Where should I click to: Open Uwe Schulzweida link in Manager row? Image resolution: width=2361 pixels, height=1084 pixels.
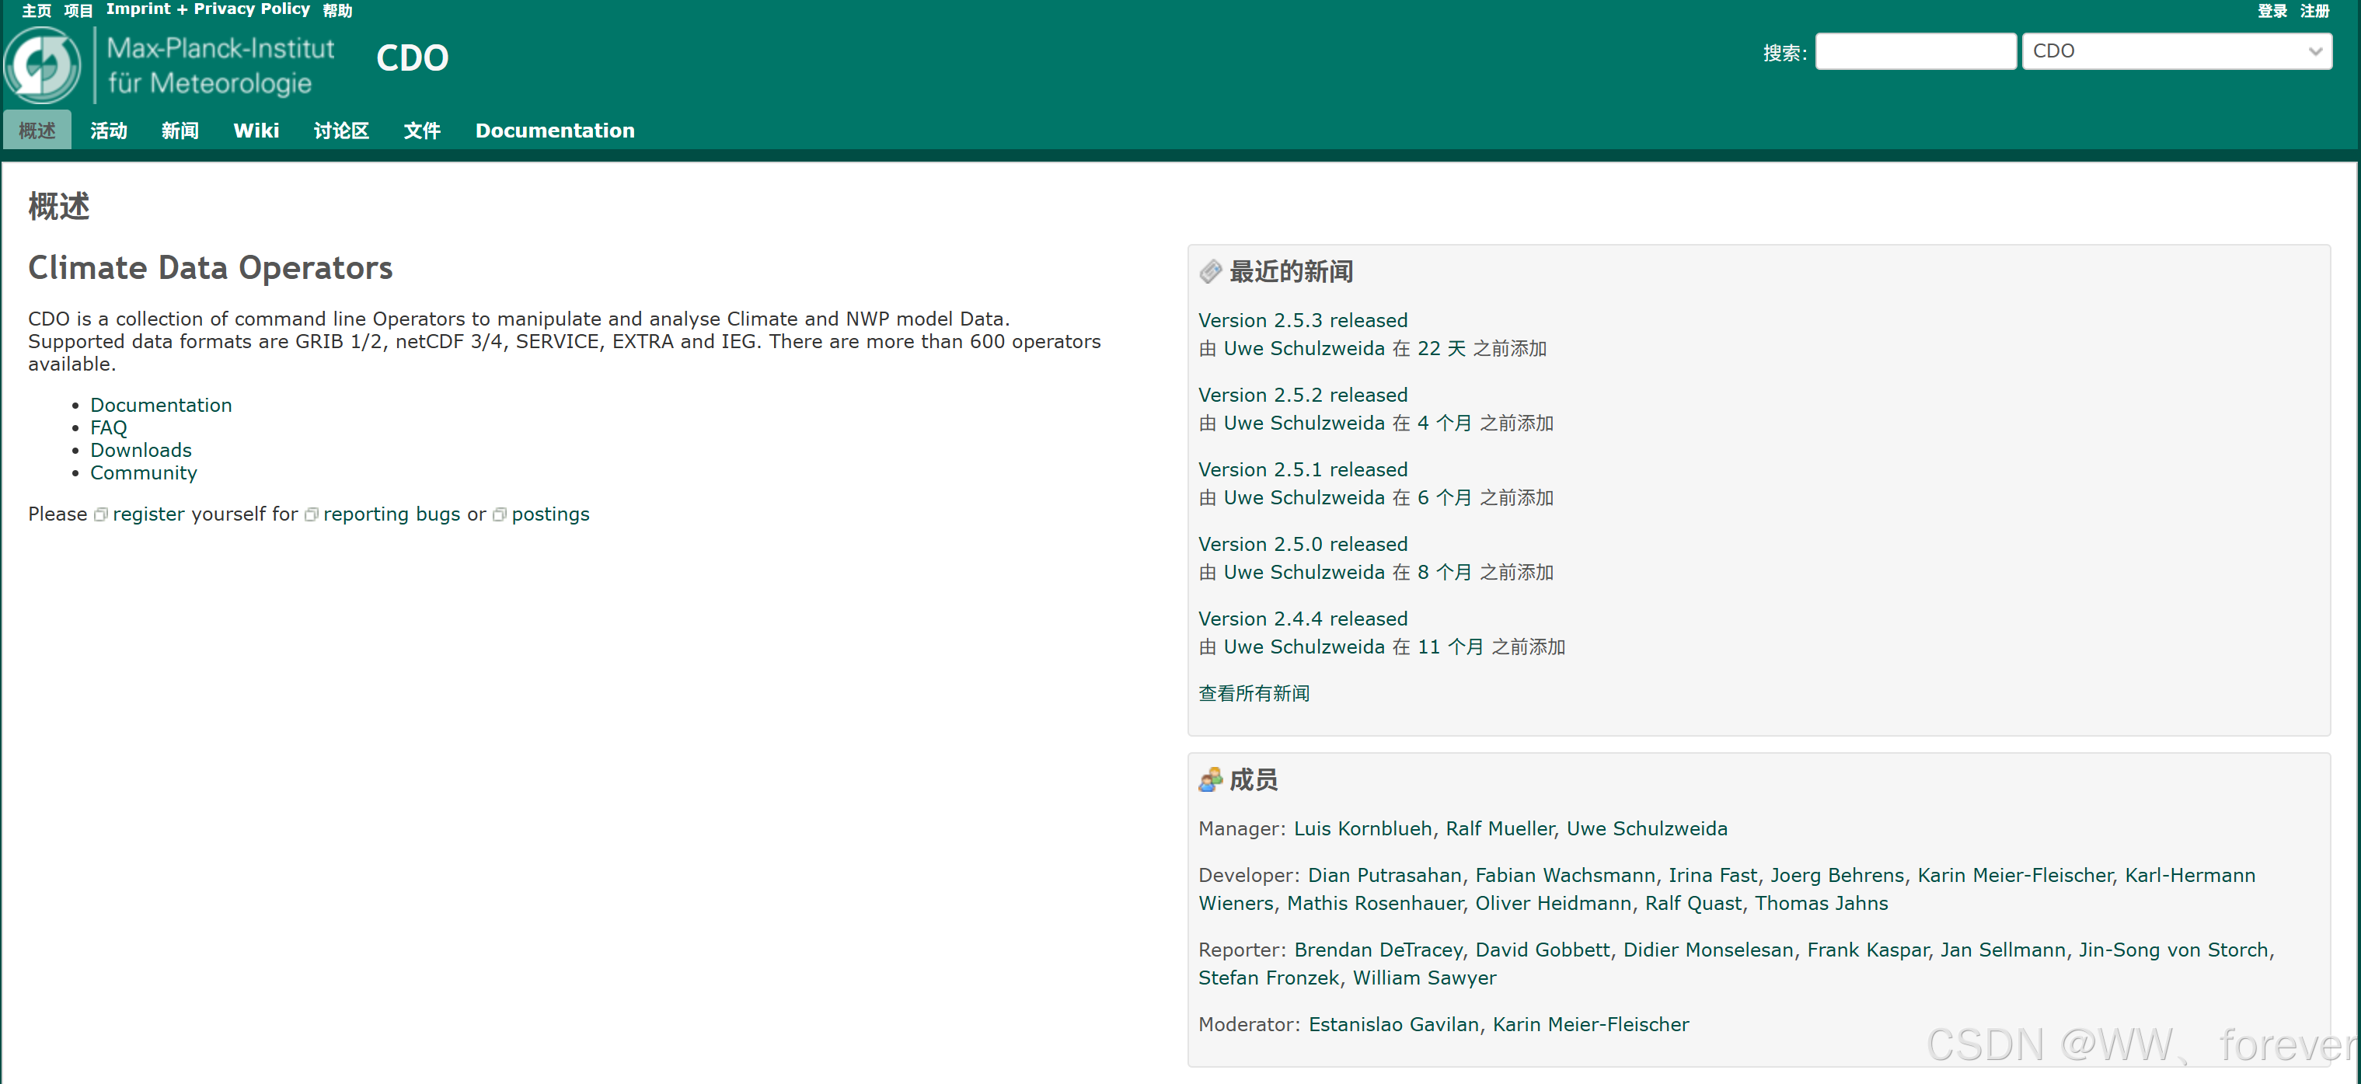pos(1647,828)
